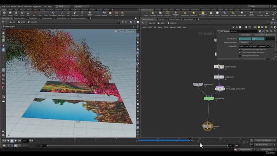Toggle Output Every Sim Frame checkbox
Screen dimensions: 277x156
[x=240, y=50]
